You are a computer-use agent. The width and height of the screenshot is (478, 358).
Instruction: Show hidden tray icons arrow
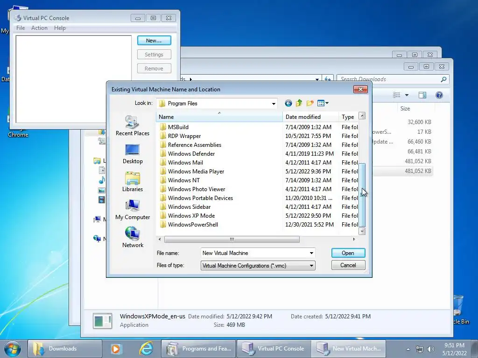pyautogui.click(x=408, y=349)
